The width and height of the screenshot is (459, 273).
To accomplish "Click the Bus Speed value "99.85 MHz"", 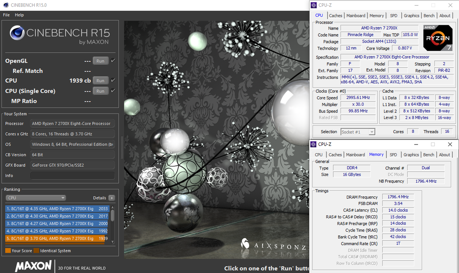I will [x=358, y=111].
